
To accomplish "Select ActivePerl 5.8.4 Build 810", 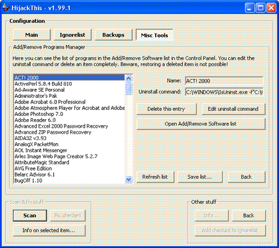I will (x=69, y=84).
